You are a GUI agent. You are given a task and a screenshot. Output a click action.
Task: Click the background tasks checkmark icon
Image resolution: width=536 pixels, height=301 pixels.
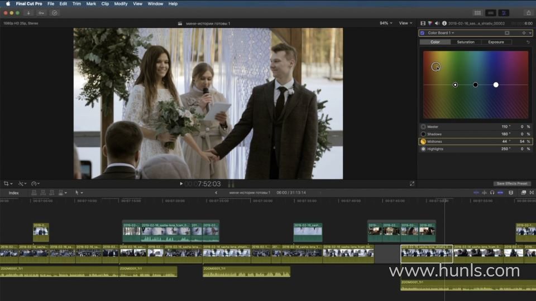click(x=55, y=13)
